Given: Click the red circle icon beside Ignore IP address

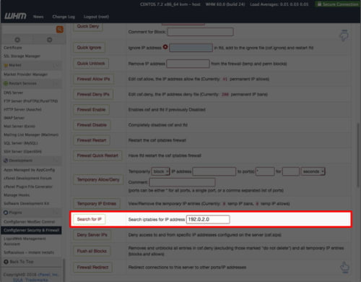Looking at the screenshot, I should (x=165, y=47).
